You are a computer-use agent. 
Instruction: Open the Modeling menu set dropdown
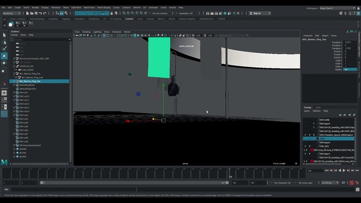11,14
